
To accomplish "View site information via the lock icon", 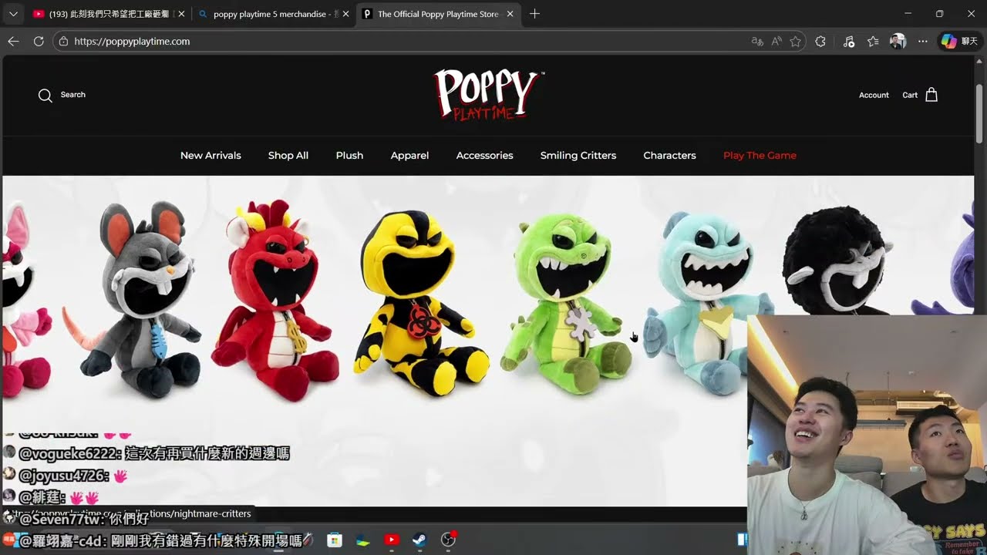I will tap(63, 42).
